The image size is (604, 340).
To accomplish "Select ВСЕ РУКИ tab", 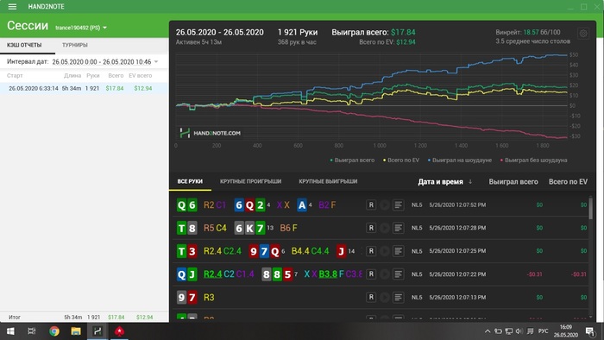I will tap(190, 181).
